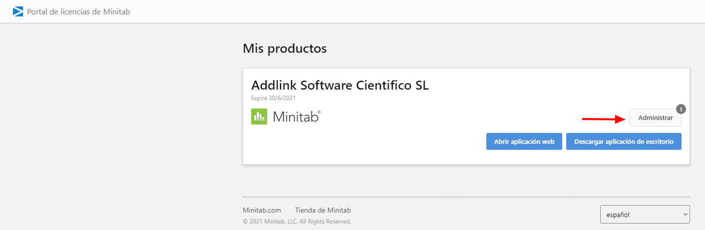This screenshot has width=705, height=230.
Task: Select the Mis productos heading
Action: pyautogui.click(x=285, y=48)
